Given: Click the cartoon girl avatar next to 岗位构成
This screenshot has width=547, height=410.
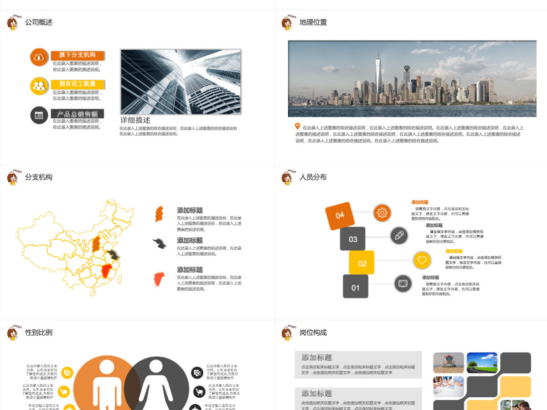Looking at the screenshot, I should click(288, 333).
